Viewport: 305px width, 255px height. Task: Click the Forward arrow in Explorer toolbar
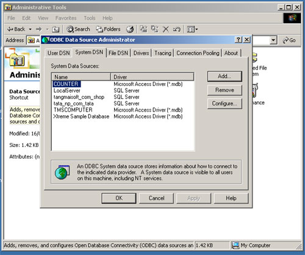pos(39,29)
